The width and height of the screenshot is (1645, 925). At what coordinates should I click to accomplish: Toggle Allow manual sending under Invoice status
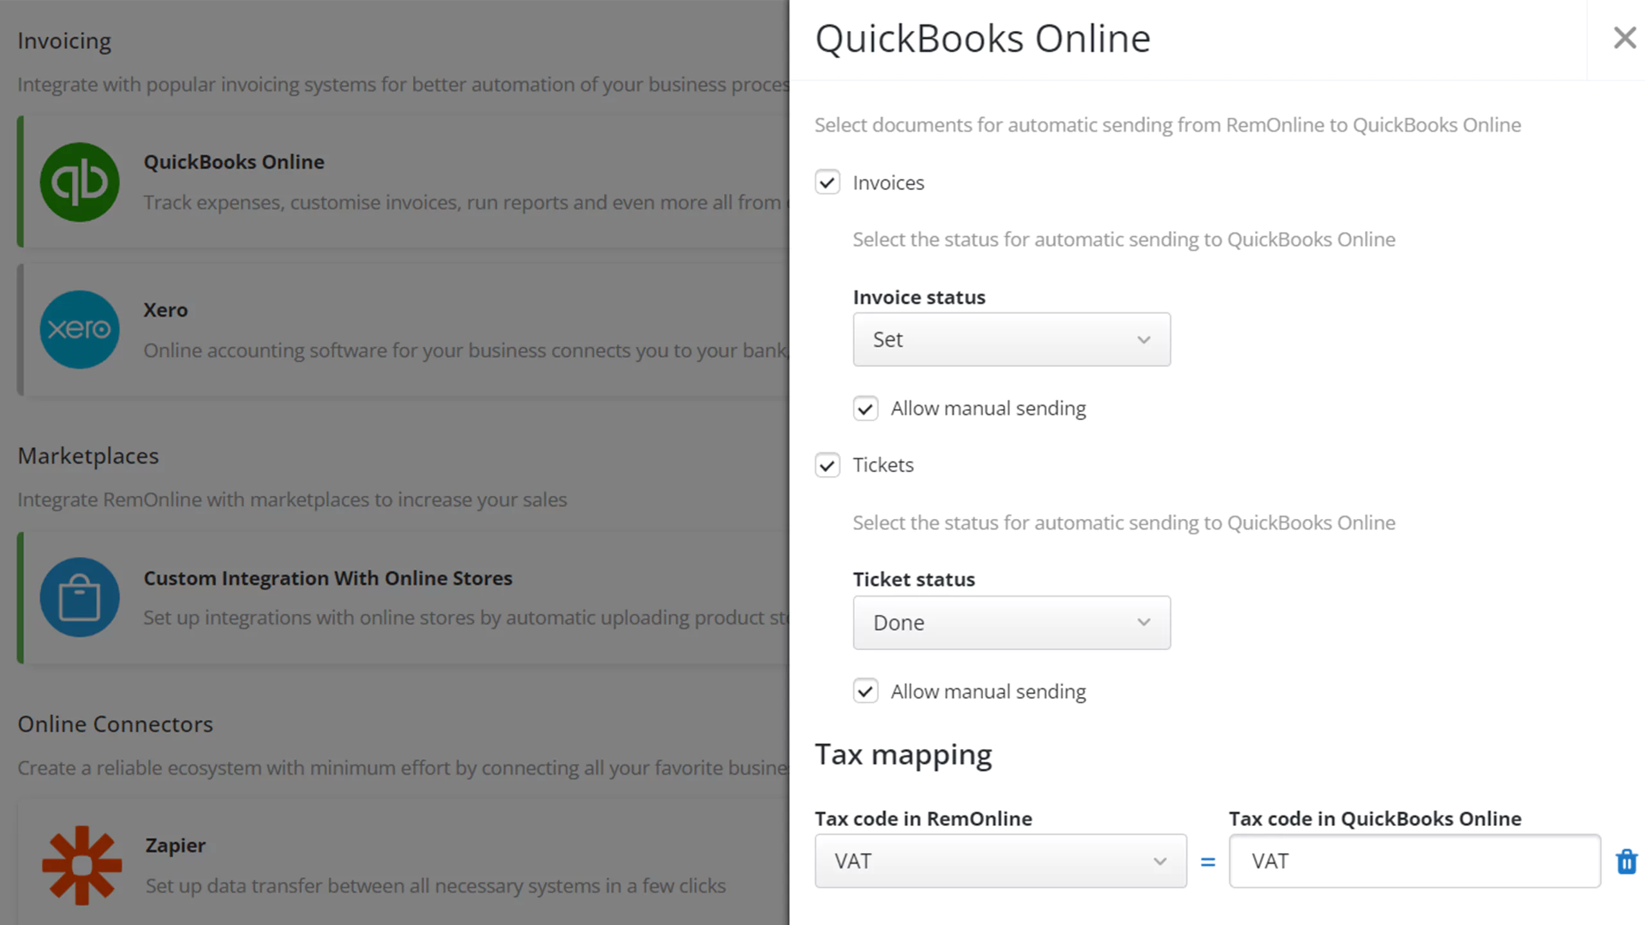click(865, 409)
